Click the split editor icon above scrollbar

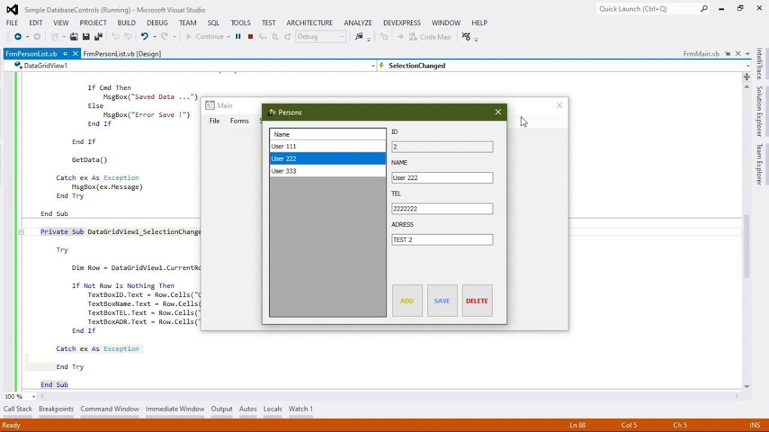[x=747, y=77]
